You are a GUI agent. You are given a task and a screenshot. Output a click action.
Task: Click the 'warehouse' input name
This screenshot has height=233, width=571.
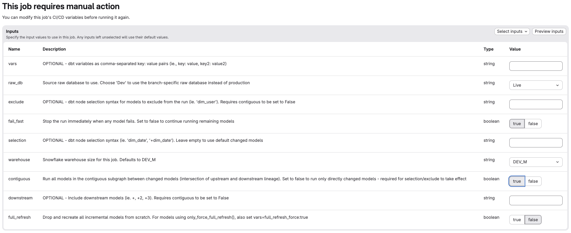[x=19, y=160]
